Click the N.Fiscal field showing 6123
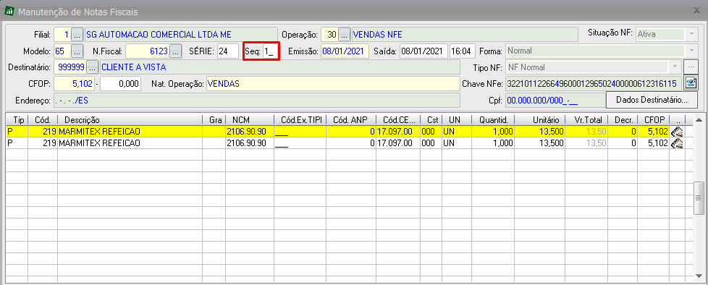The height and width of the screenshot is (285, 708). [x=148, y=51]
